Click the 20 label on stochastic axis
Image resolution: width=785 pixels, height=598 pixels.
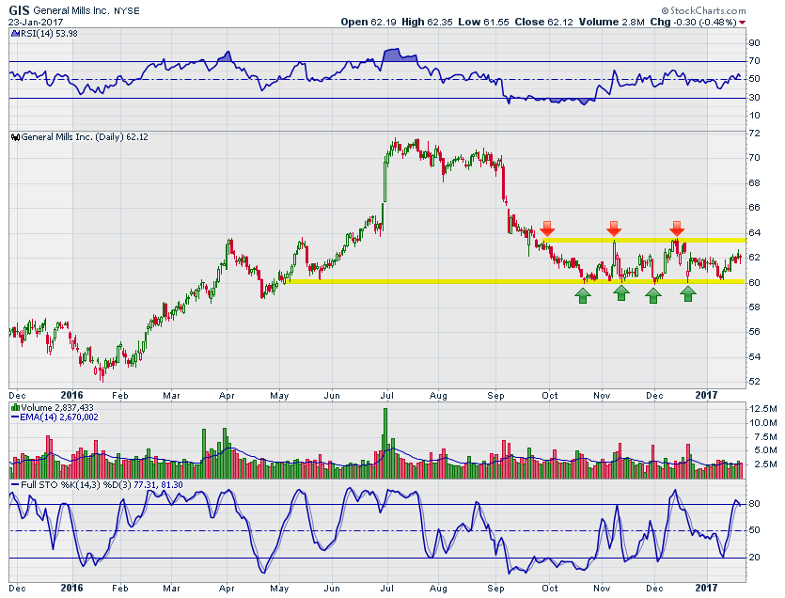point(754,558)
